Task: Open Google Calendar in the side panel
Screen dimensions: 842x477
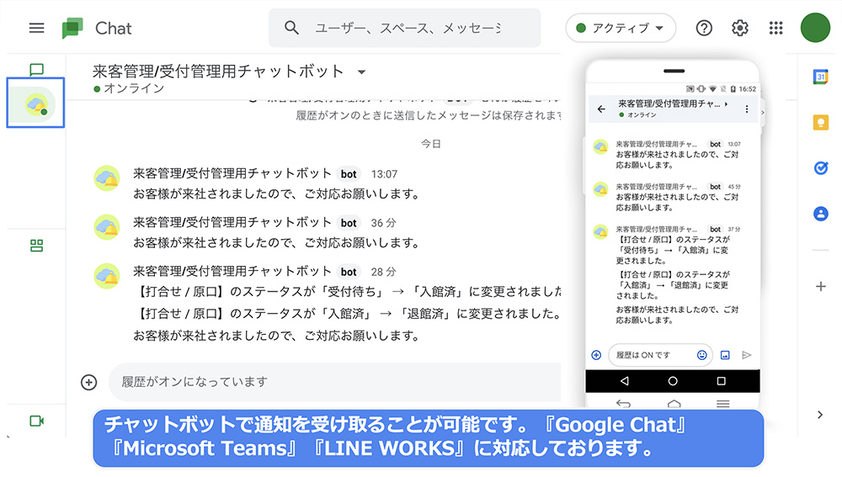Action: (x=820, y=77)
